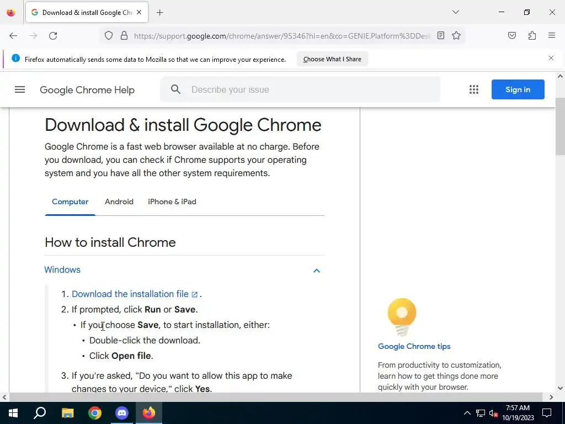Launch Google Chrome from the taskbar
This screenshot has width=565, height=424.
[x=95, y=413]
